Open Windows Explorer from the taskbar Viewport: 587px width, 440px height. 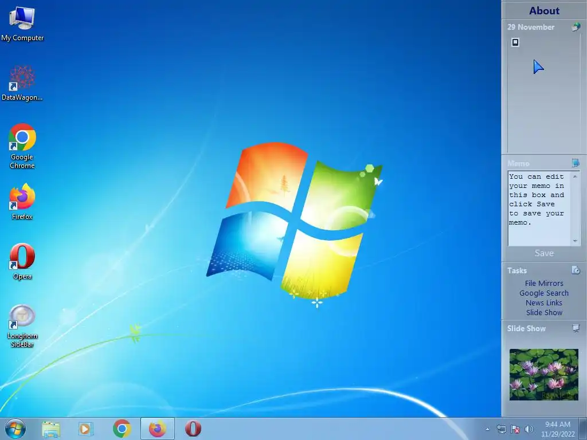[51, 429]
